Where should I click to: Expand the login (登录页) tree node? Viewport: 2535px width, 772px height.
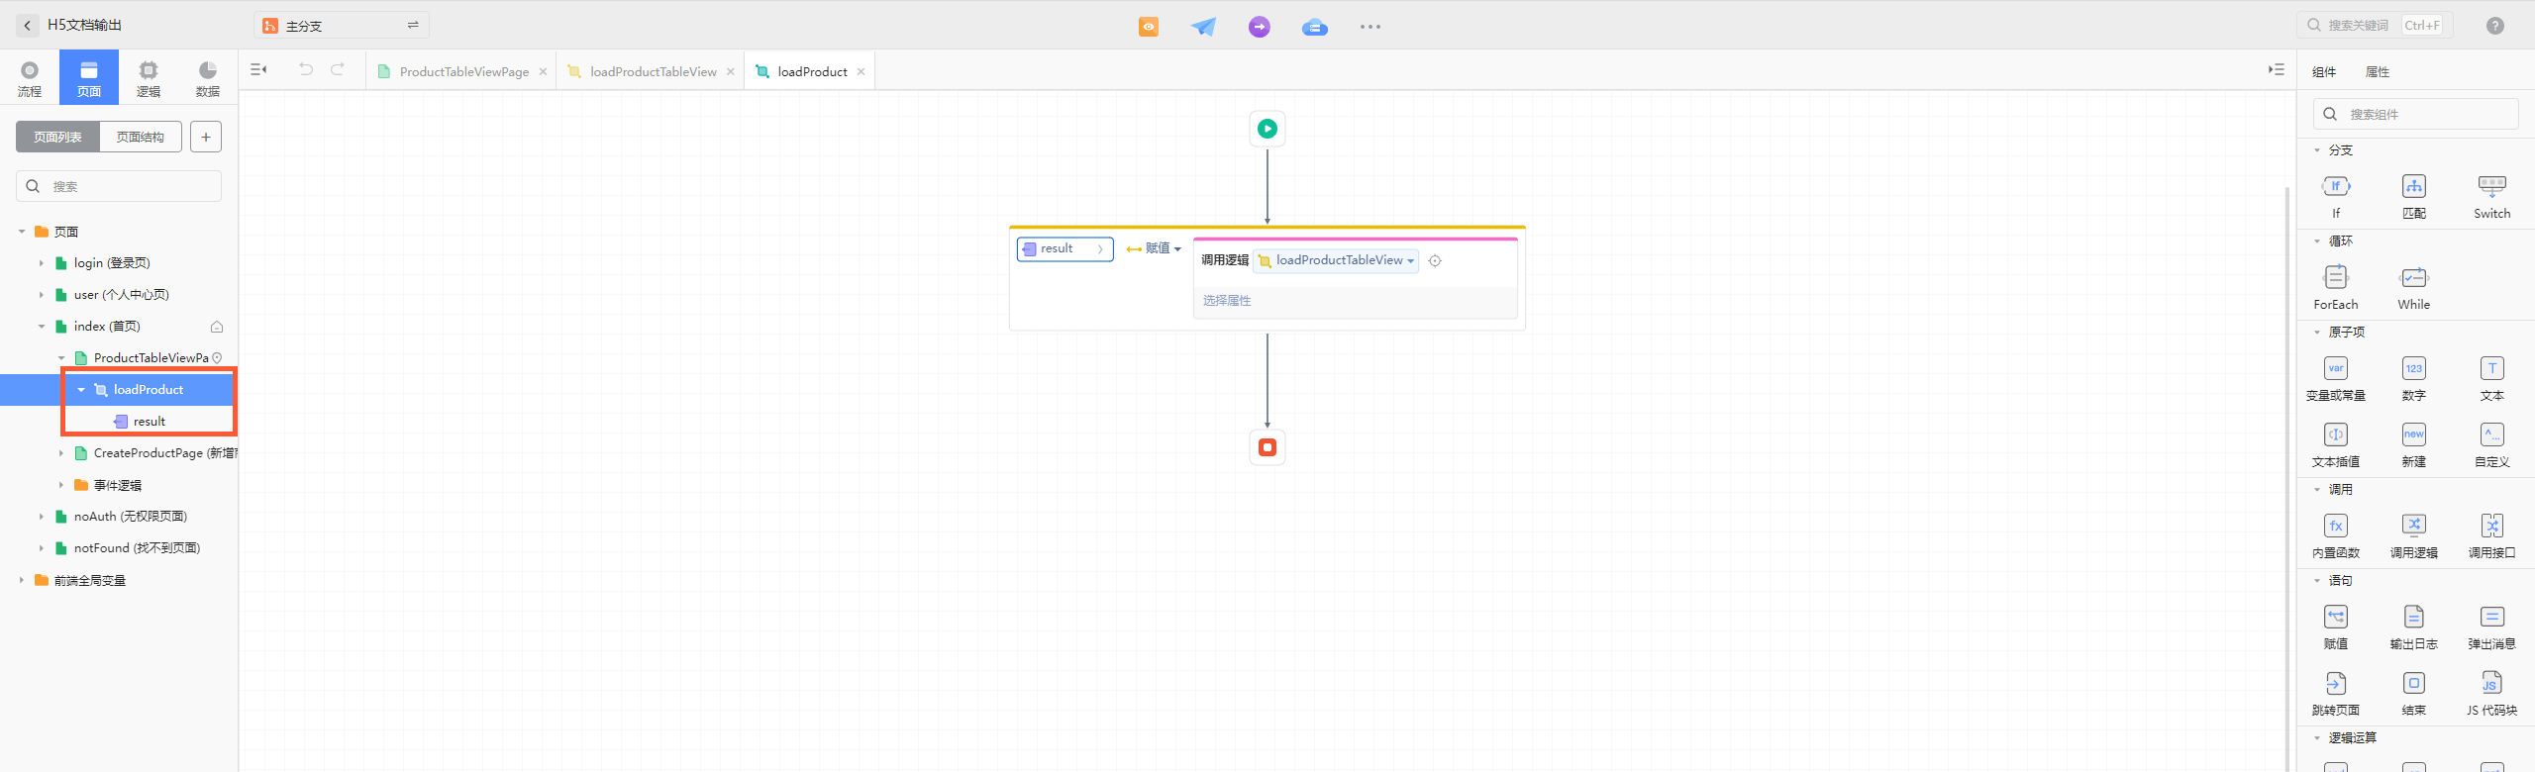click(42, 263)
